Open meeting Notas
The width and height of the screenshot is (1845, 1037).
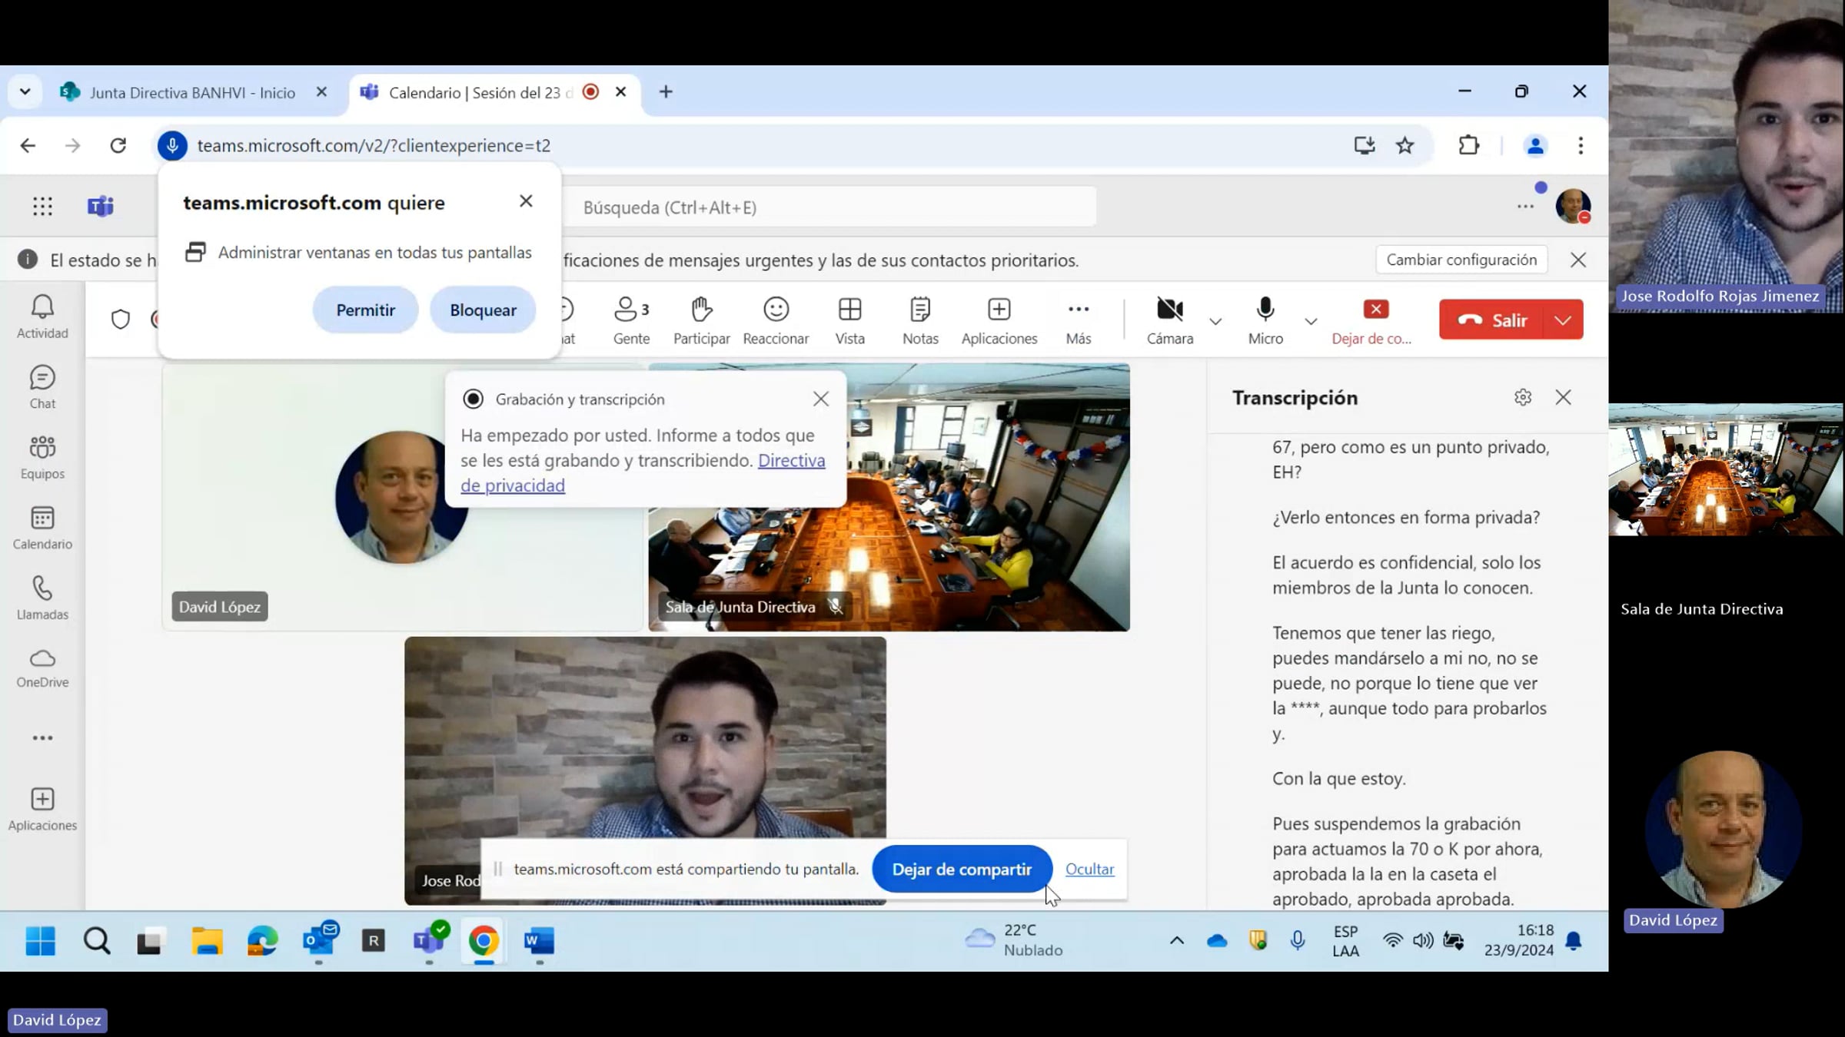[x=920, y=320]
